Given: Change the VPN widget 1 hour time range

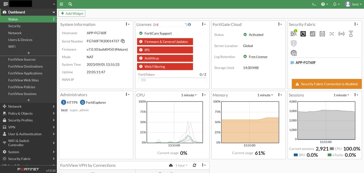Looking at the screenshot, I should click(x=181, y=165).
